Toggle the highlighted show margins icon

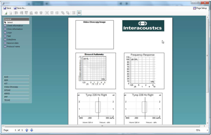(79, 13)
